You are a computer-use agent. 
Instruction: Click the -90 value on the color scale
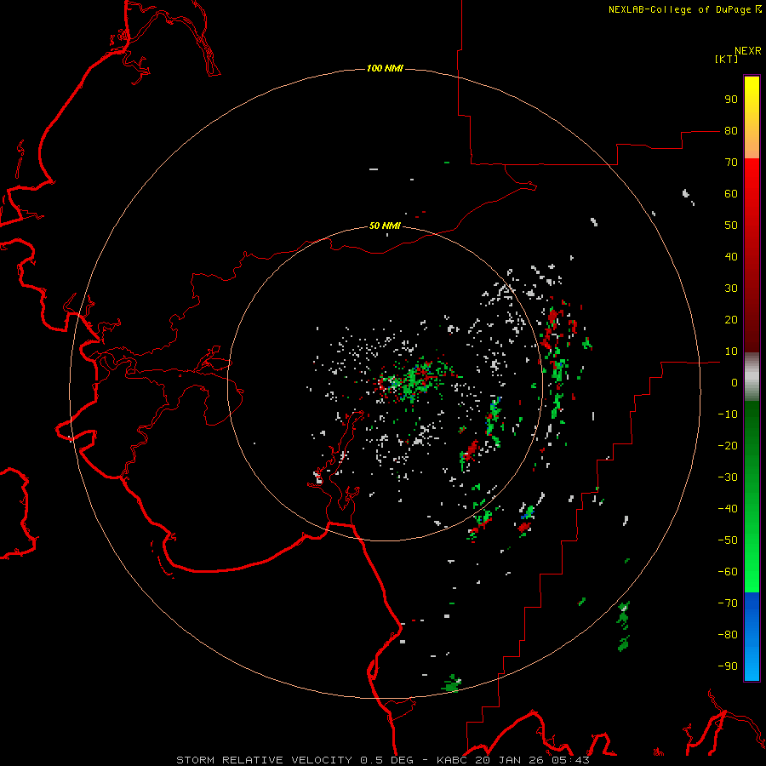tap(728, 666)
